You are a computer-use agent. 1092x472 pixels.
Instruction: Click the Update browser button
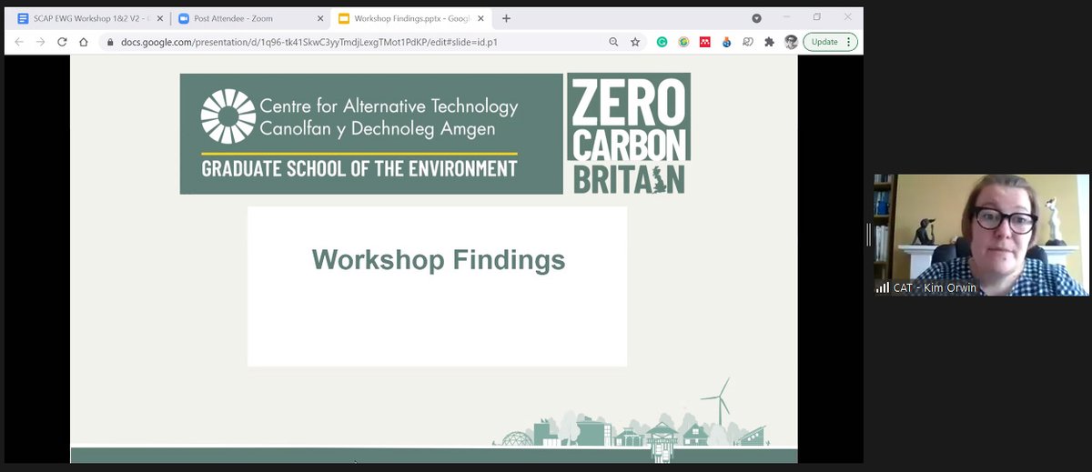[825, 42]
